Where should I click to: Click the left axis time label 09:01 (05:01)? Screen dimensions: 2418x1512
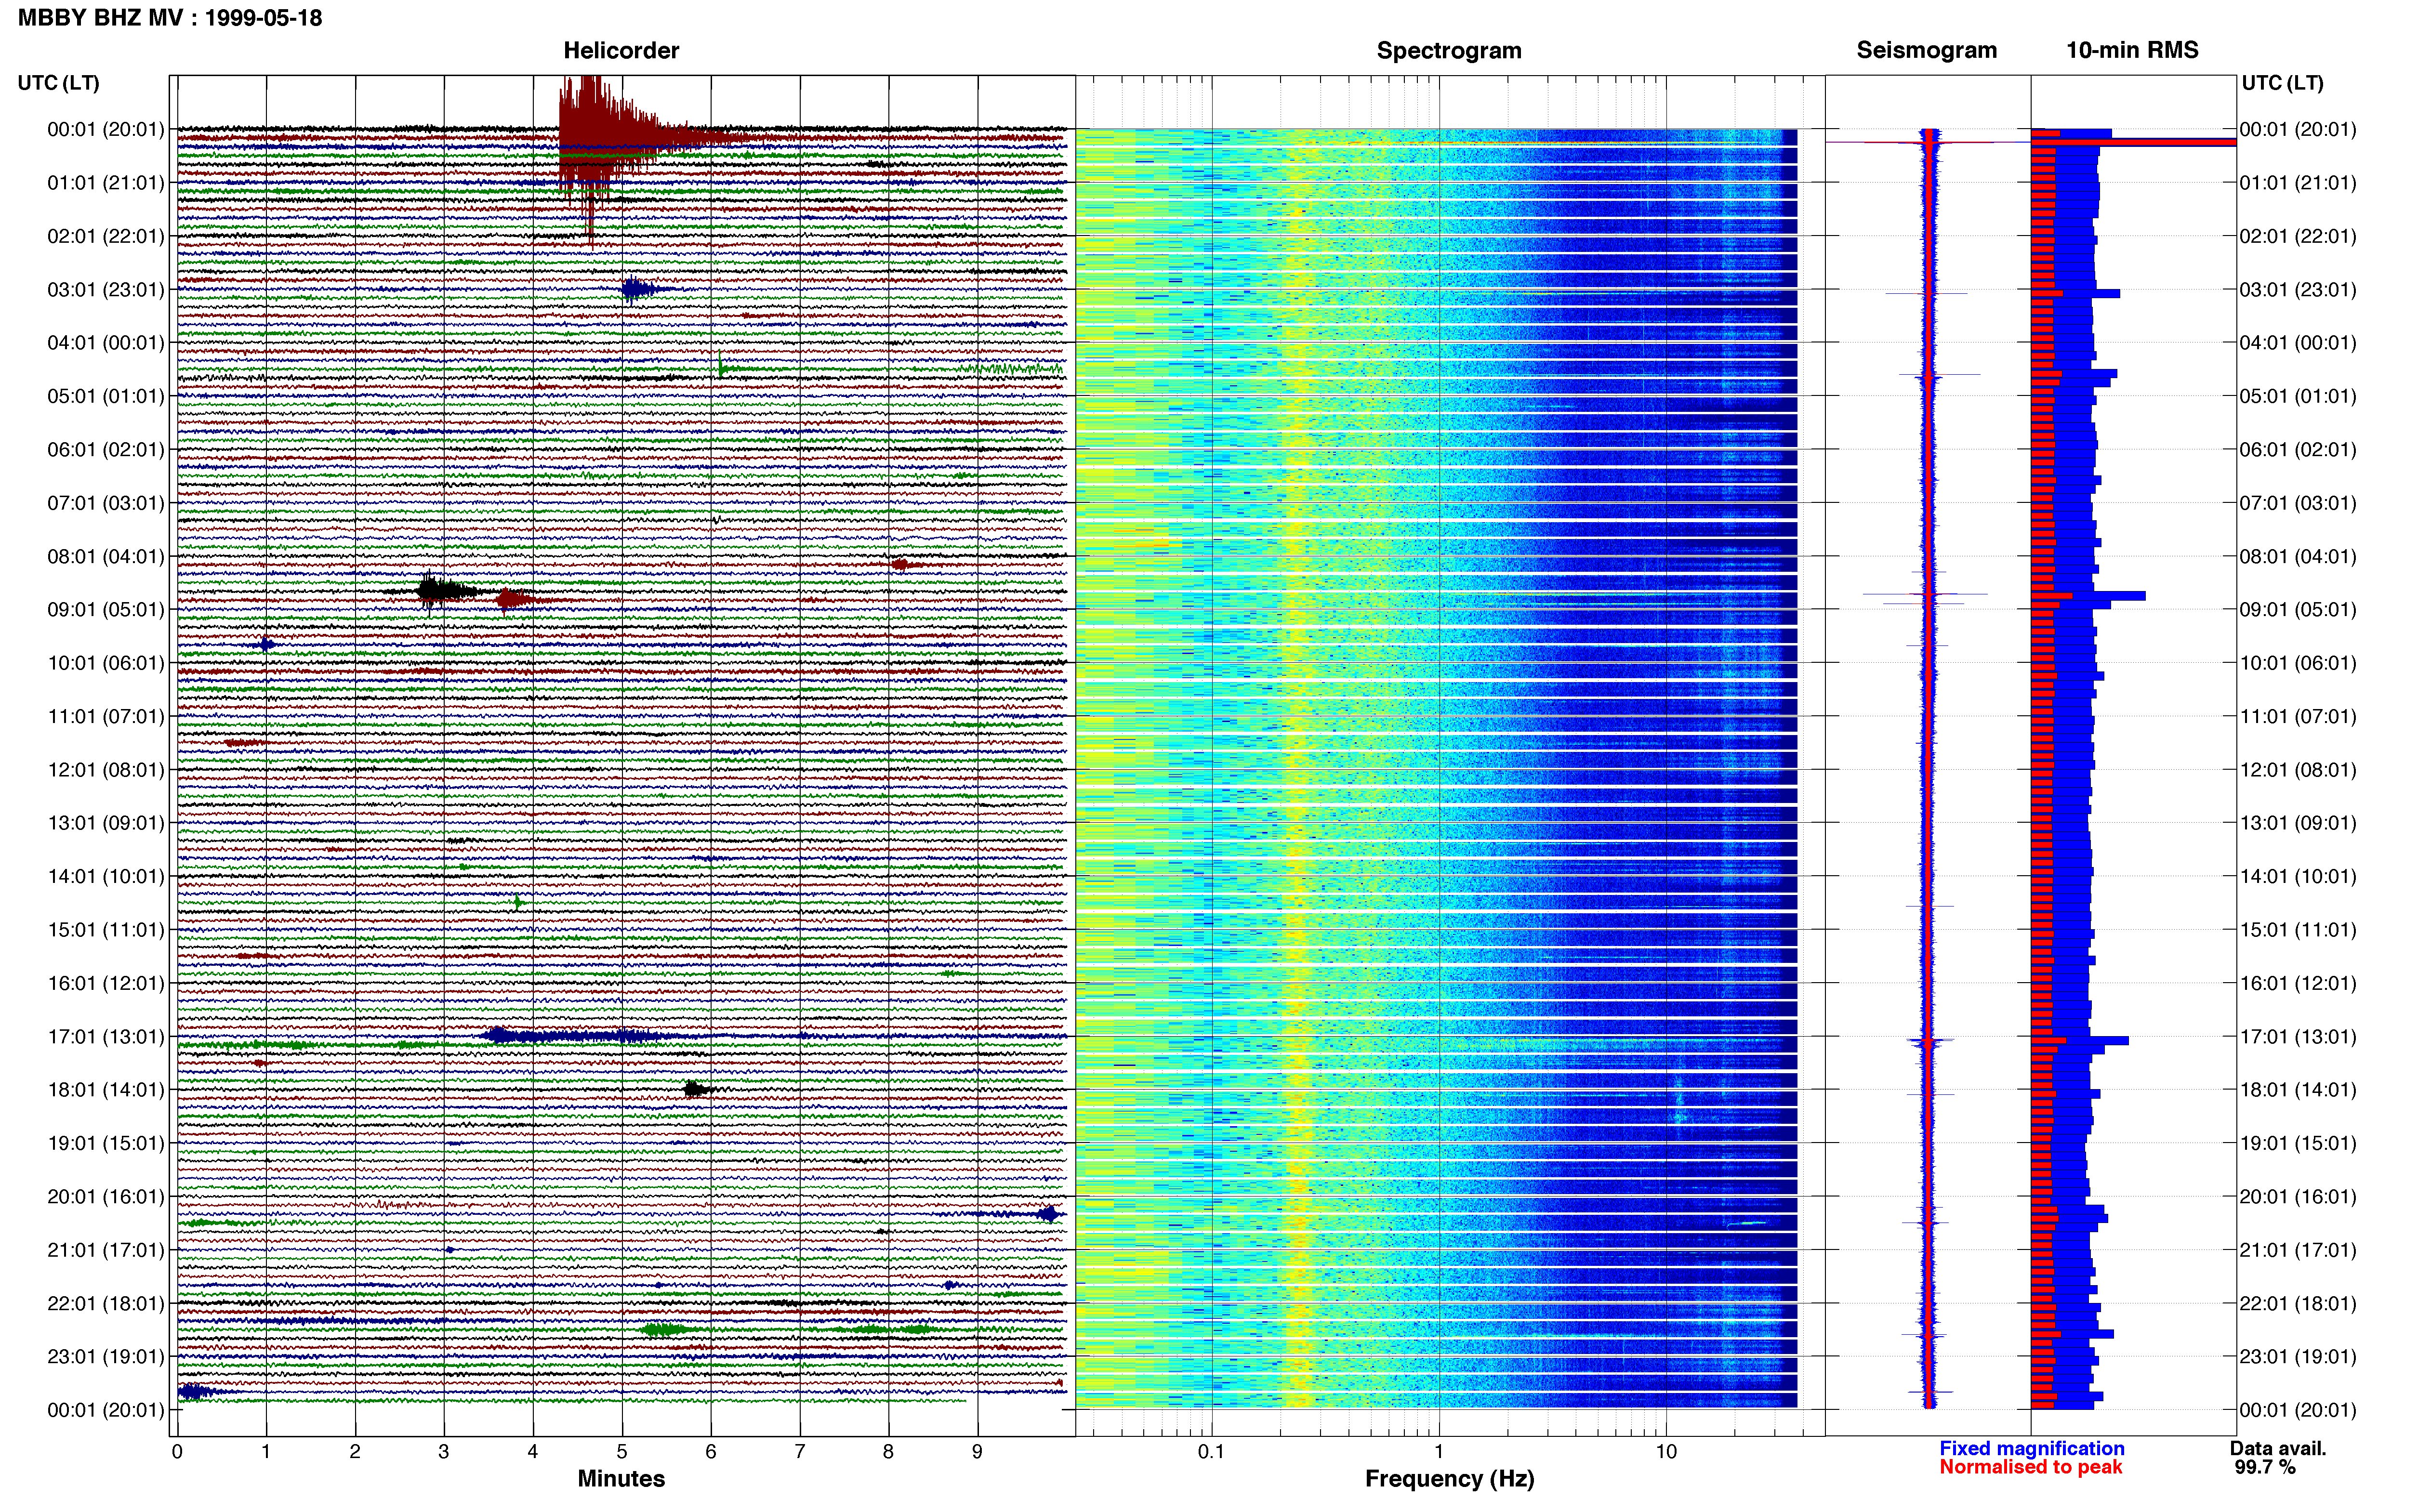point(106,610)
